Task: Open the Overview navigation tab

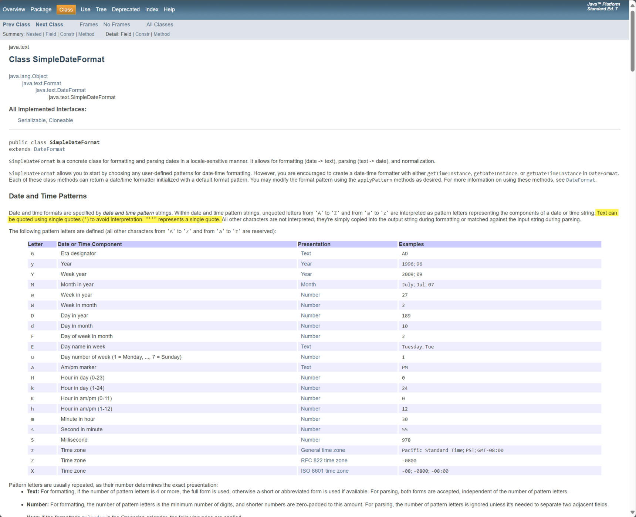Action: [14, 10]
